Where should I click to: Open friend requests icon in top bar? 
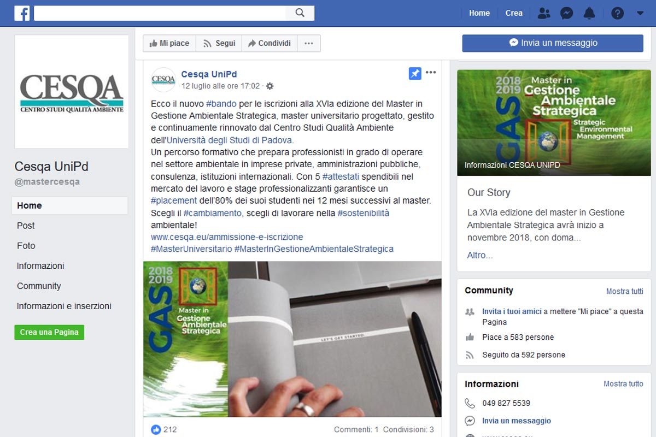(543, 13)
